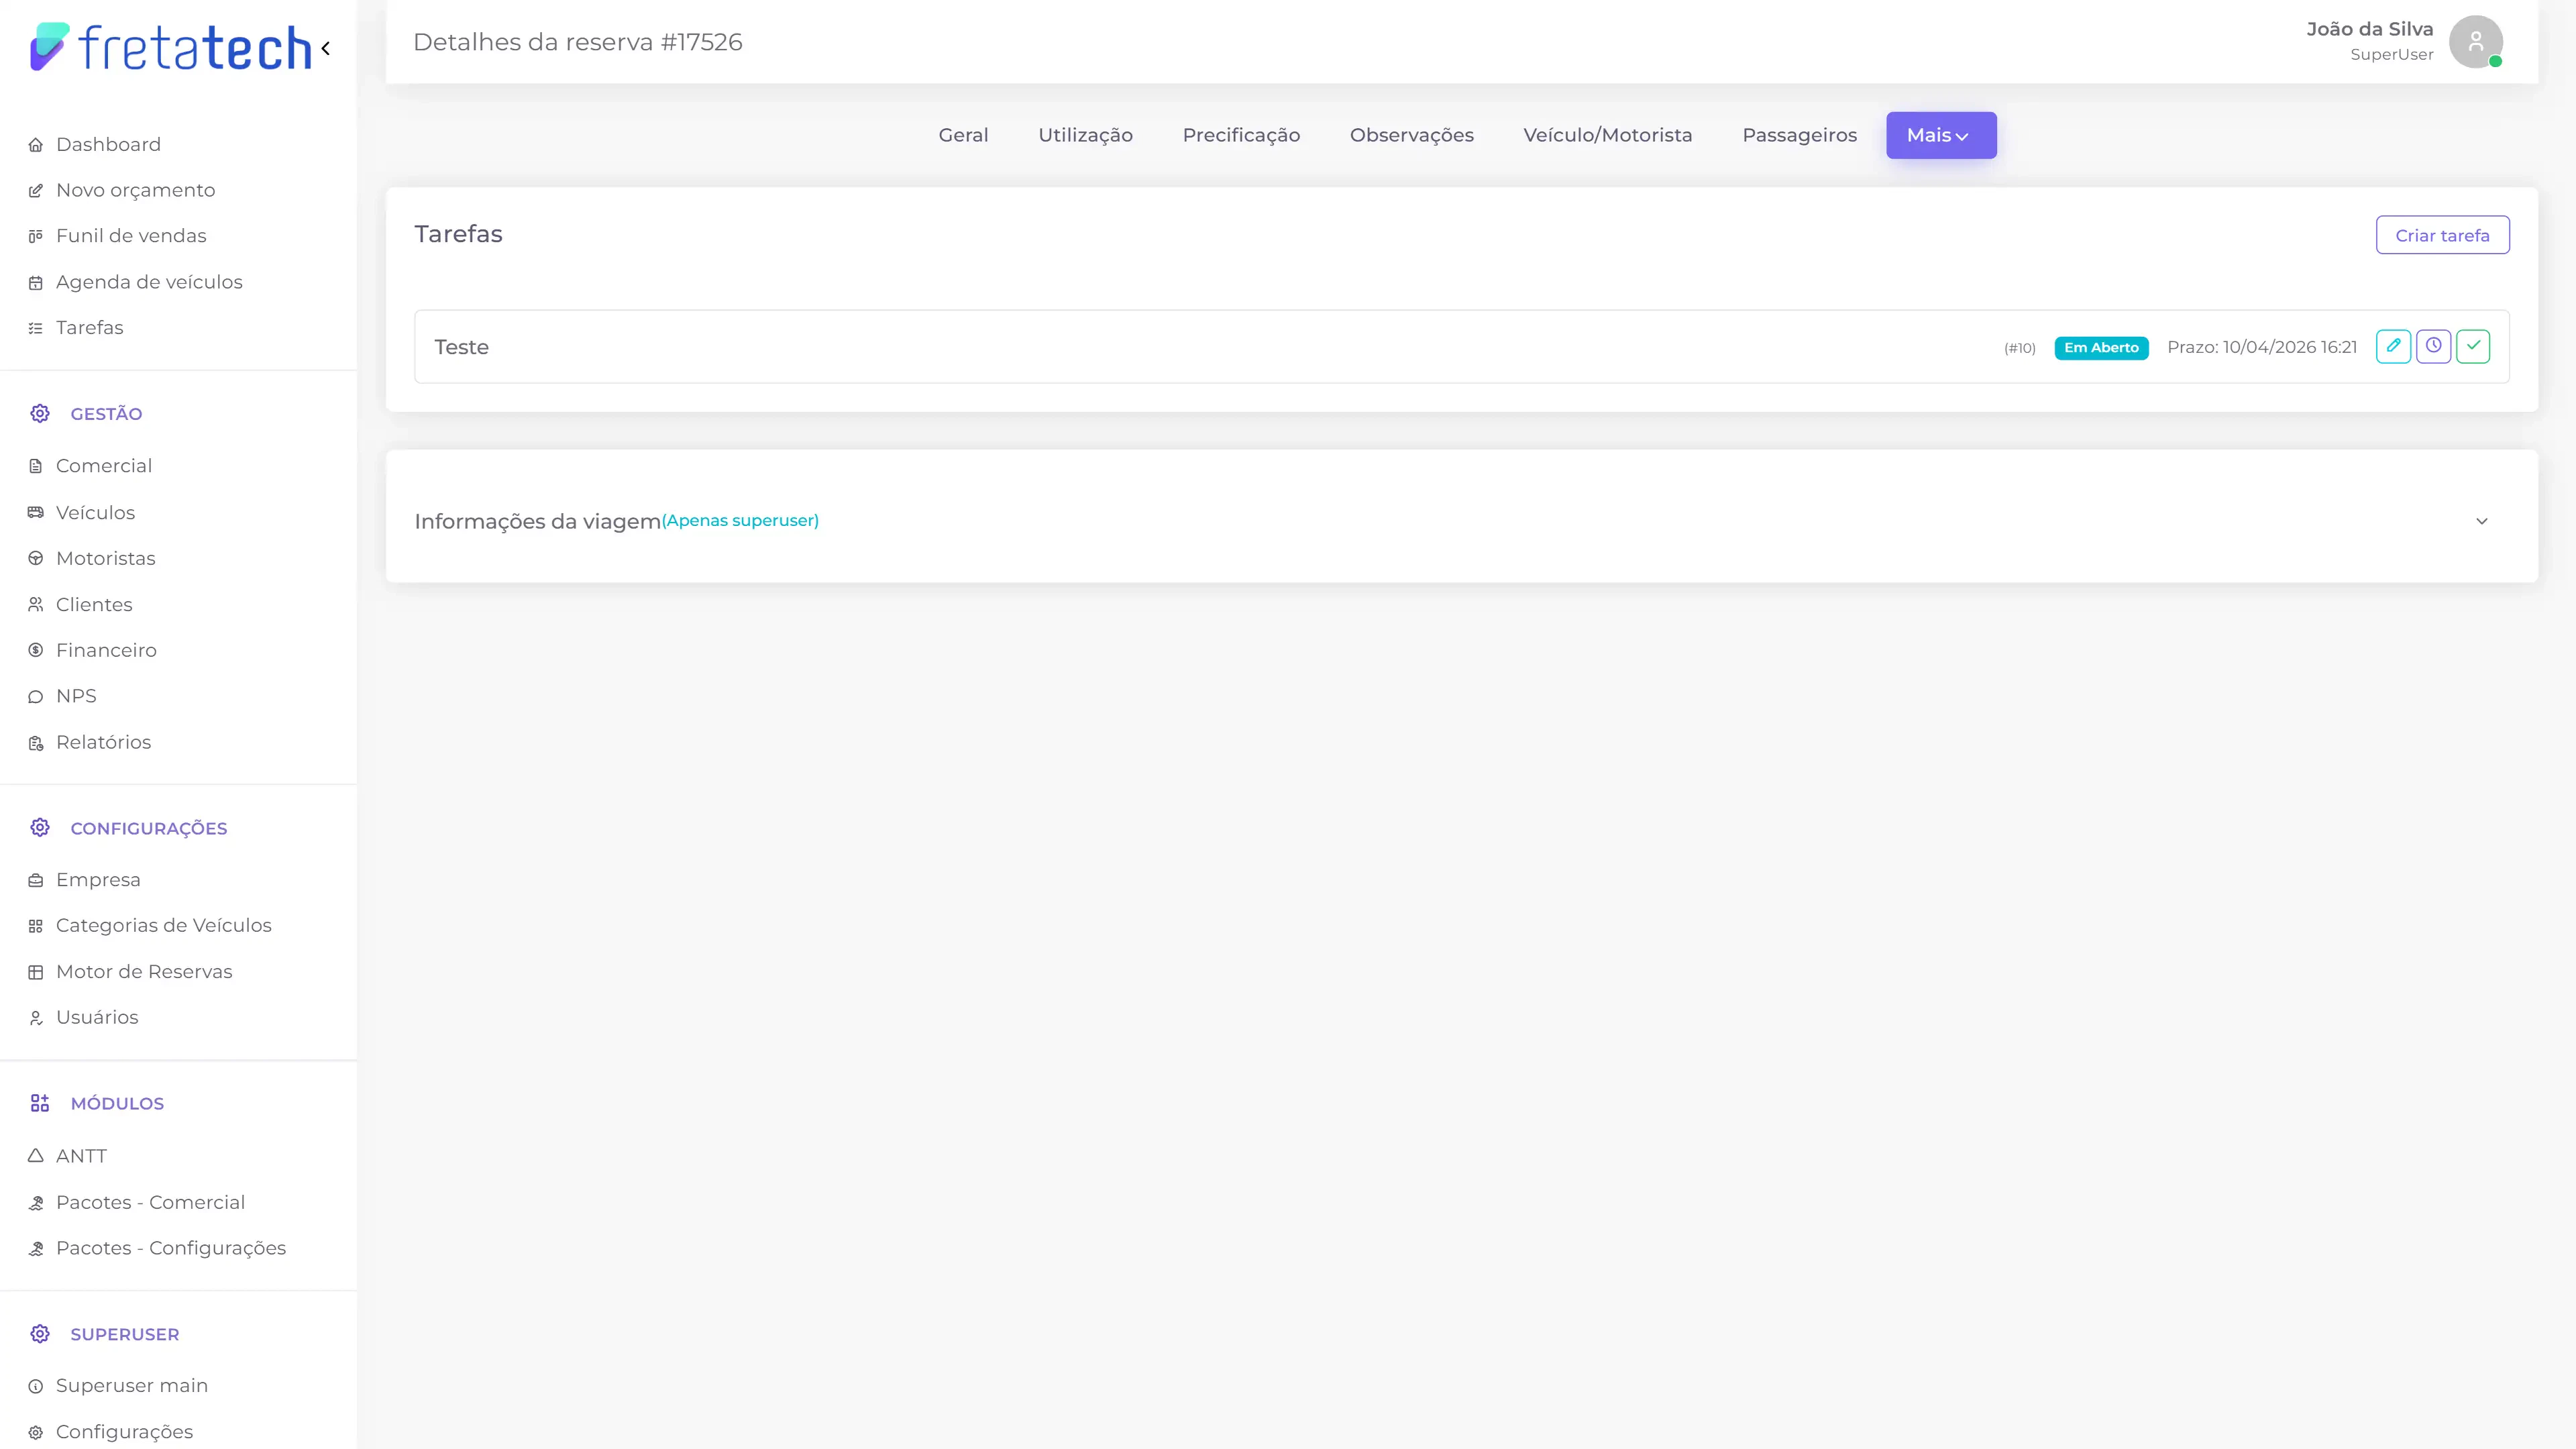This screenshot has height=1449, width=2576.
Task: Click the (#10) task number
Action: click(x=2019, y=348)
